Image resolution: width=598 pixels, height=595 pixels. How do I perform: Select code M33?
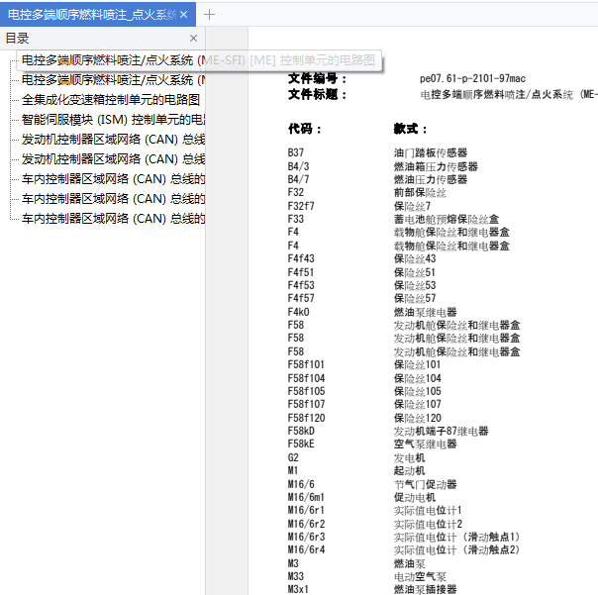296,577
